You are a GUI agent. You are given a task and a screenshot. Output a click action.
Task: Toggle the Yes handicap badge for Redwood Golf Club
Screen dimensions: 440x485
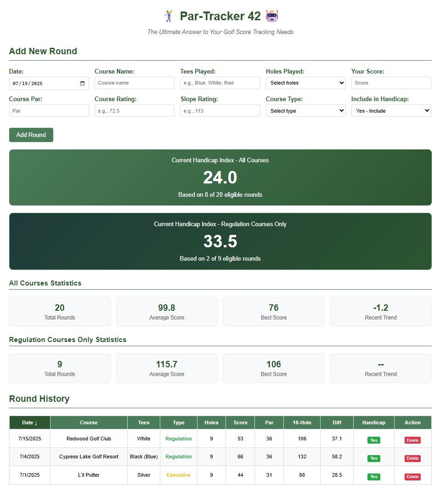(x=373, y=440)
